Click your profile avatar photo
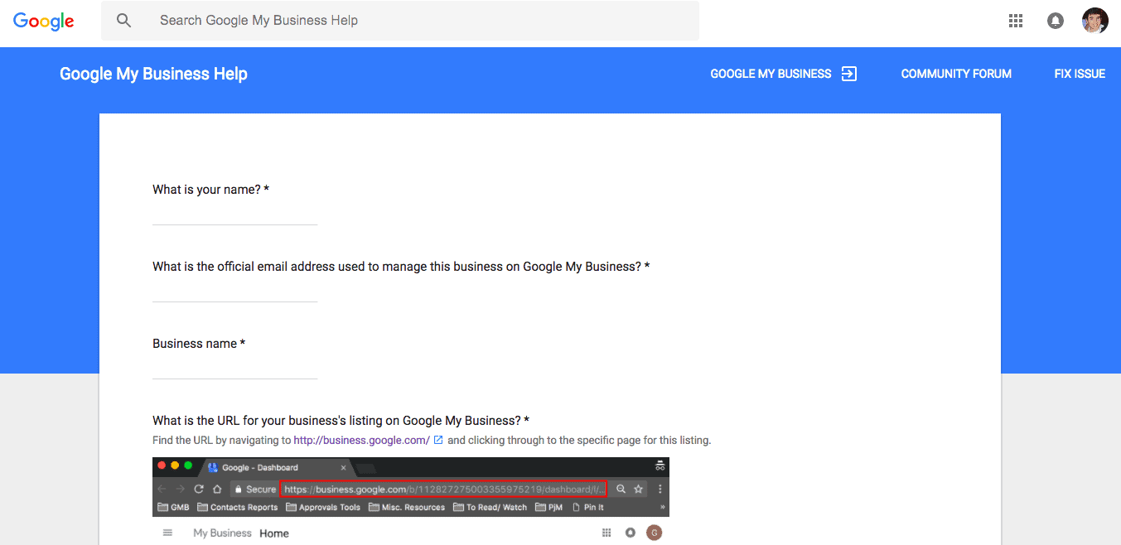Screen dimensions: 1121x545 click(x=1095, y=20)
